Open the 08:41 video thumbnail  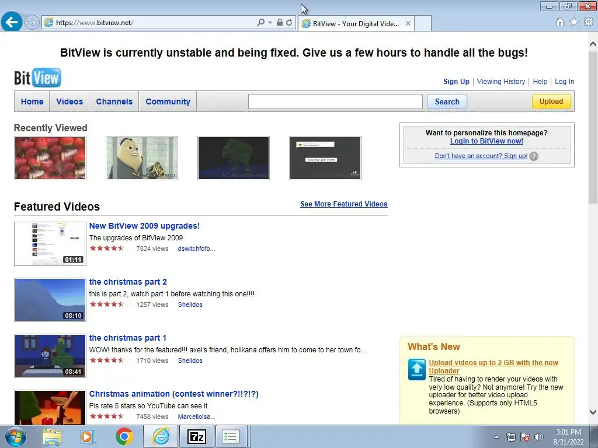coord(50,356)
